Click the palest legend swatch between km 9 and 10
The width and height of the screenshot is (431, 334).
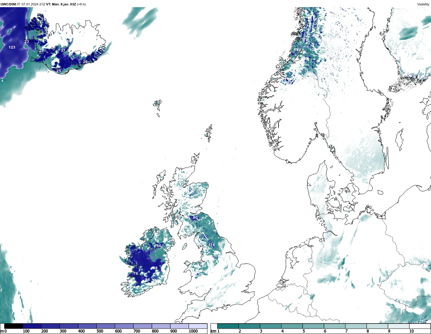click(x=398, y=326)
